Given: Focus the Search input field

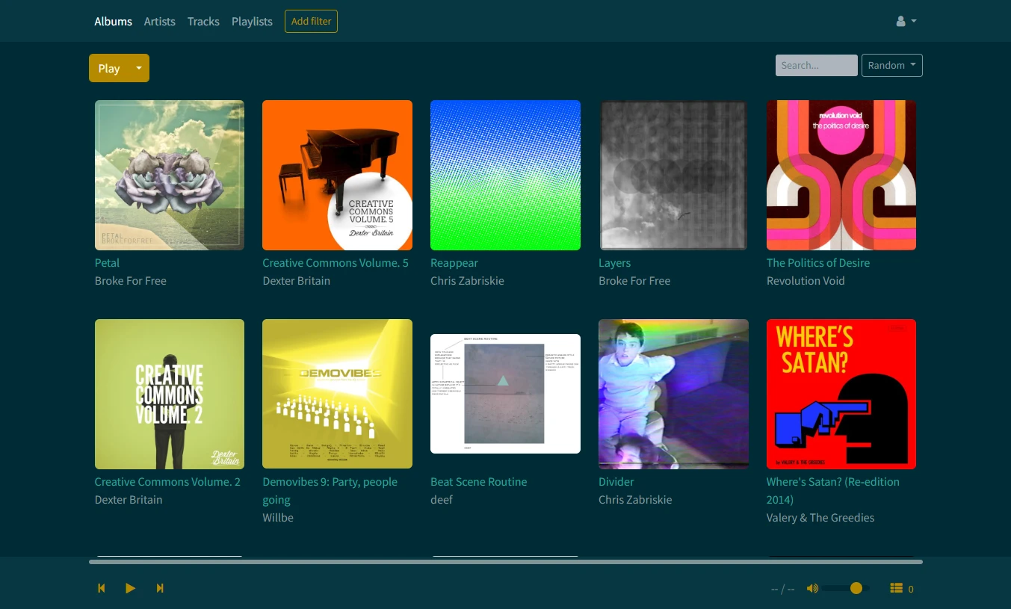Looking at the screenshot, I should (x=816, y=65).
